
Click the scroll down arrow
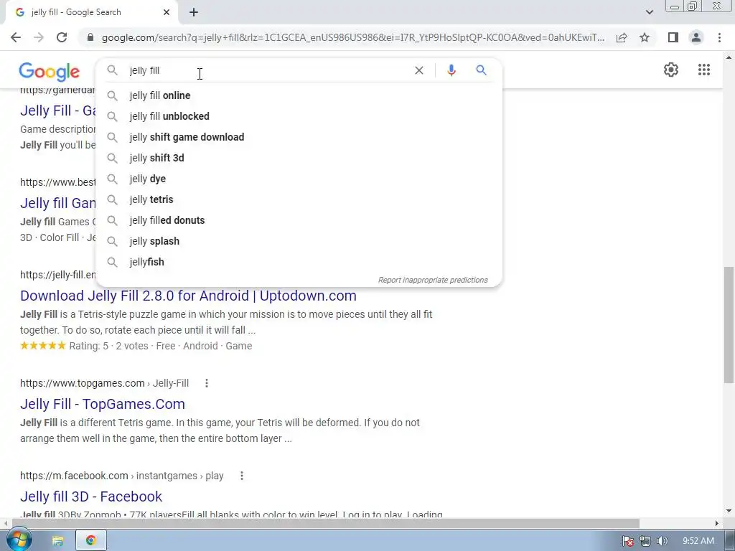click(x=729, y=511)
